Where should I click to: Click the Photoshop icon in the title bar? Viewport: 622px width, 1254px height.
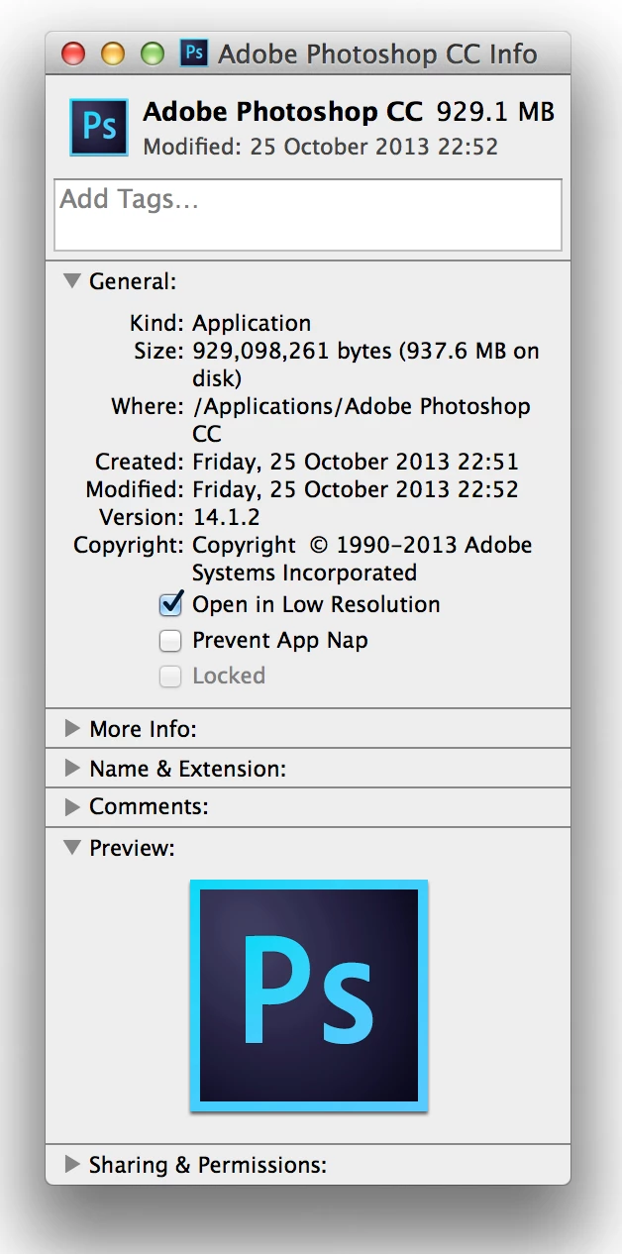194,52
